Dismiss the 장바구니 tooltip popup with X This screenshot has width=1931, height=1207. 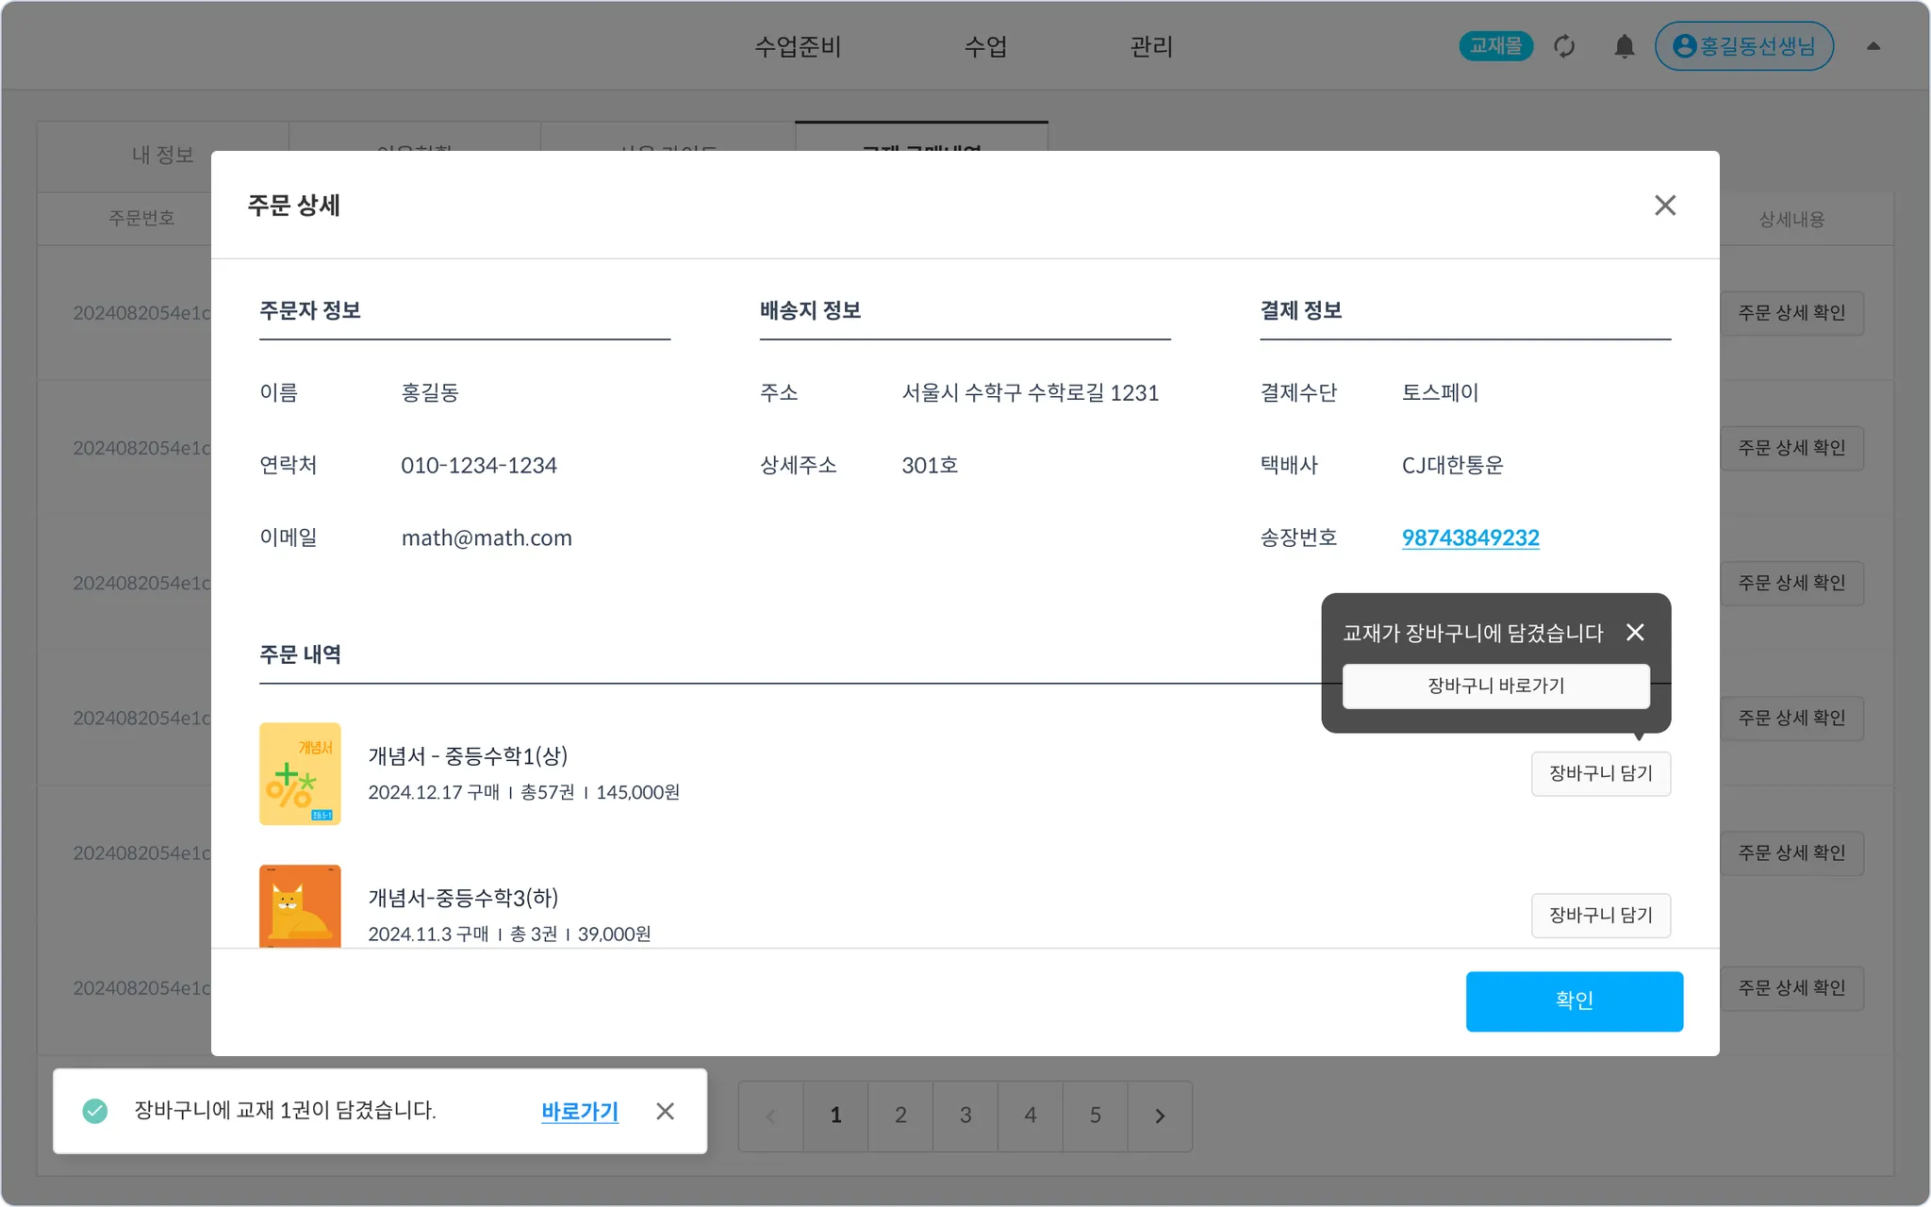(1635, 633)
